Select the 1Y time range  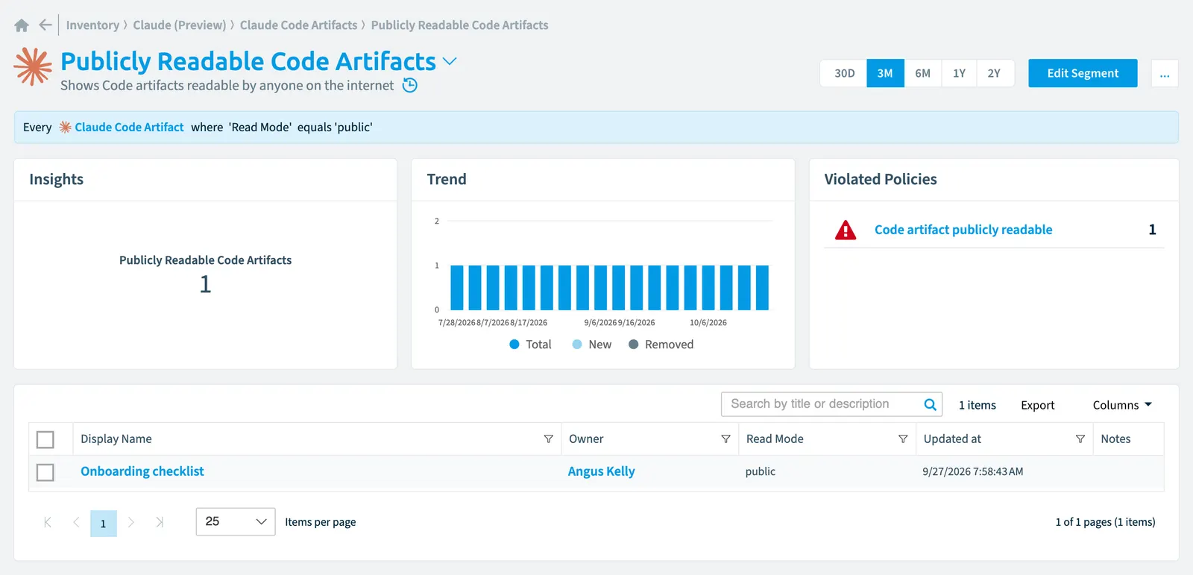pos(959,73)
